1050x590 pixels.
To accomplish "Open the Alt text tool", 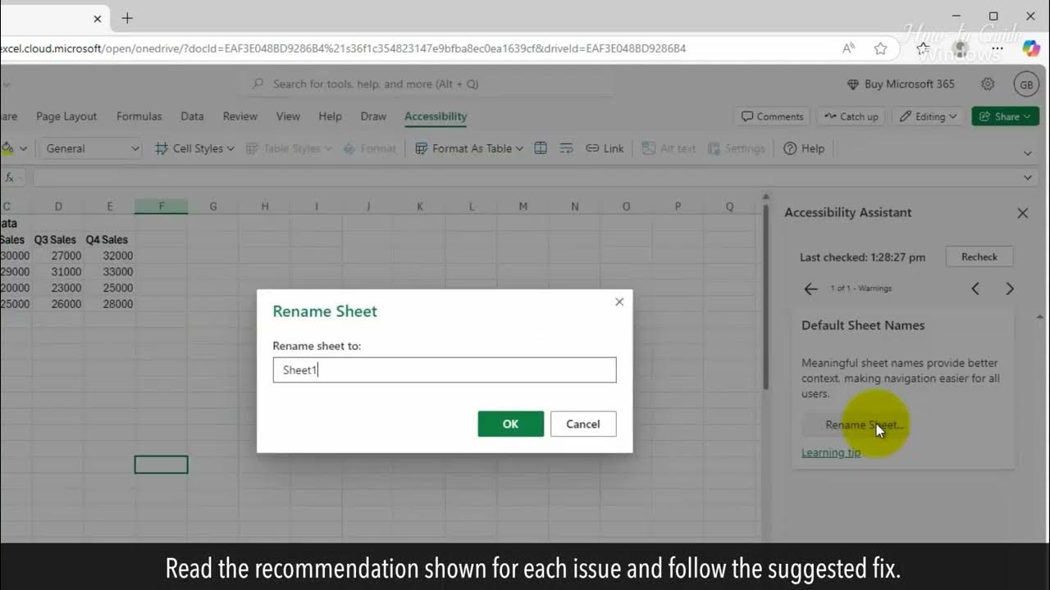I will coord(669,148).
